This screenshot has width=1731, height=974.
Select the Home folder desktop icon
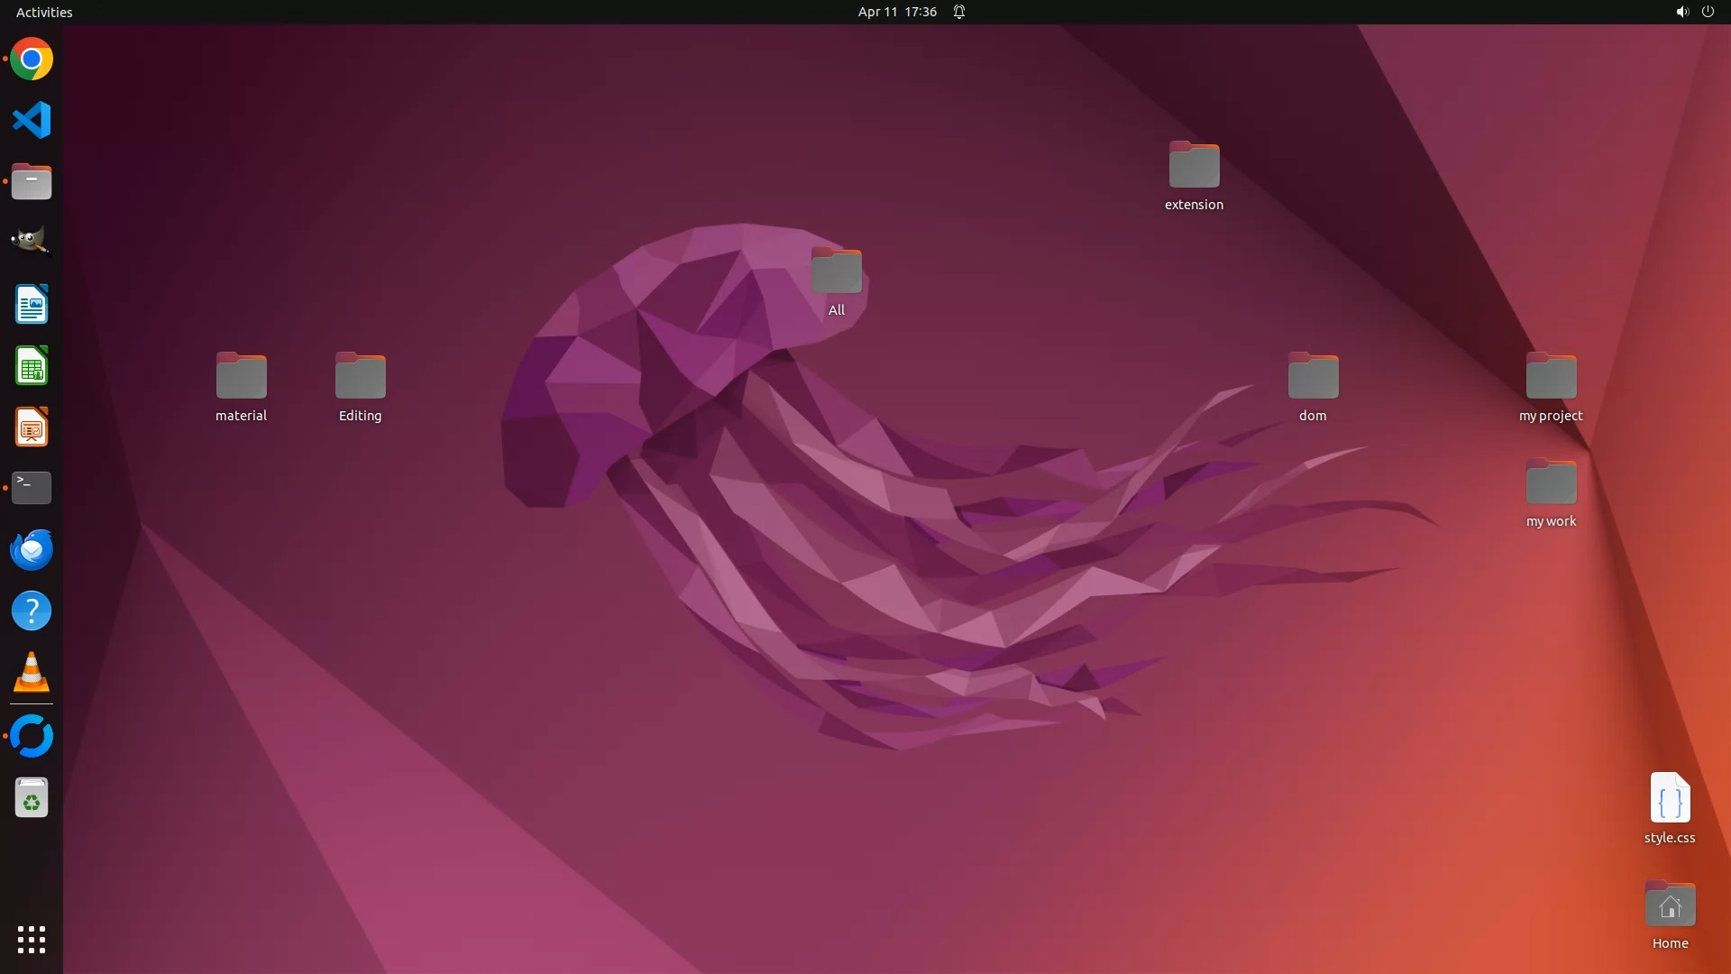[1670, 905]
